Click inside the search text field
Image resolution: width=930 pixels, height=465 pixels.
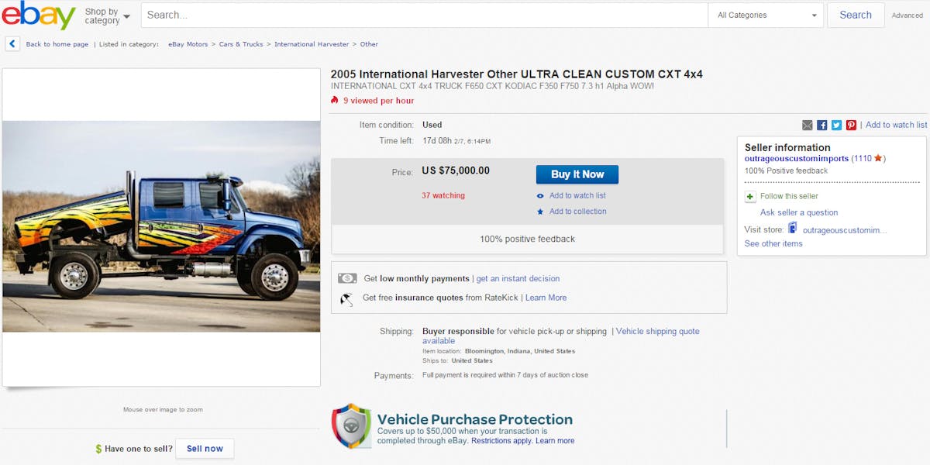tap(424, 15)
